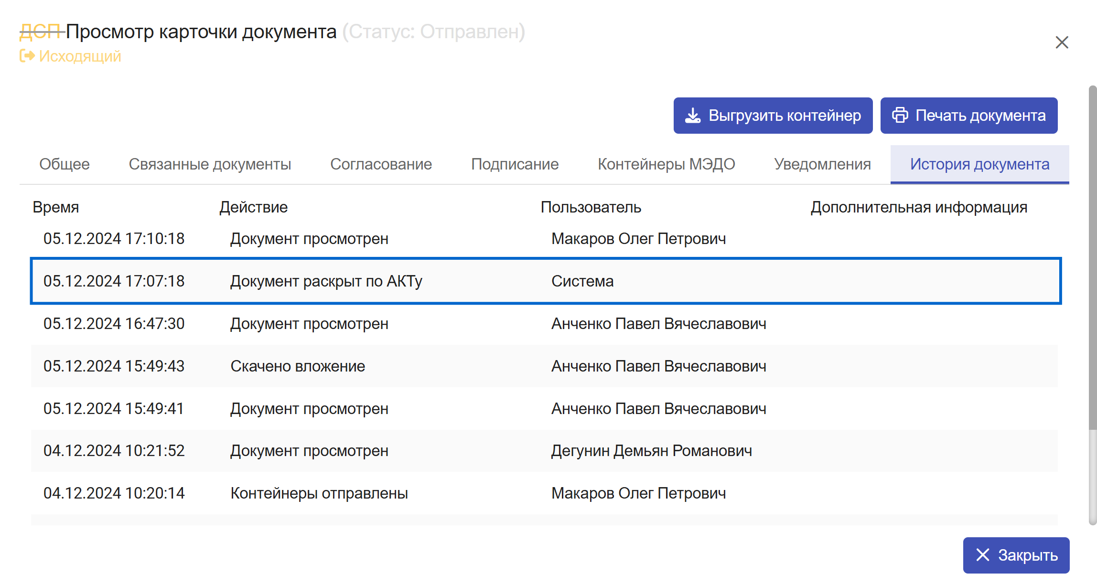Click Анченко Павел Вячеславович in 15:49:41 row
Screen dimensions: 1097x585
click(x=659, y=409)
